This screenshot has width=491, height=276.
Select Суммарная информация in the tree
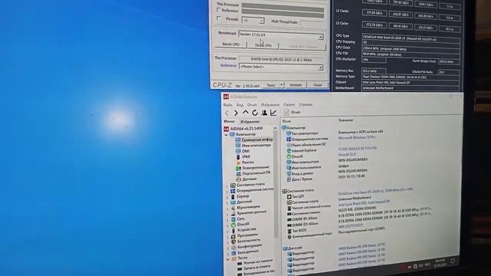[254, 140]
